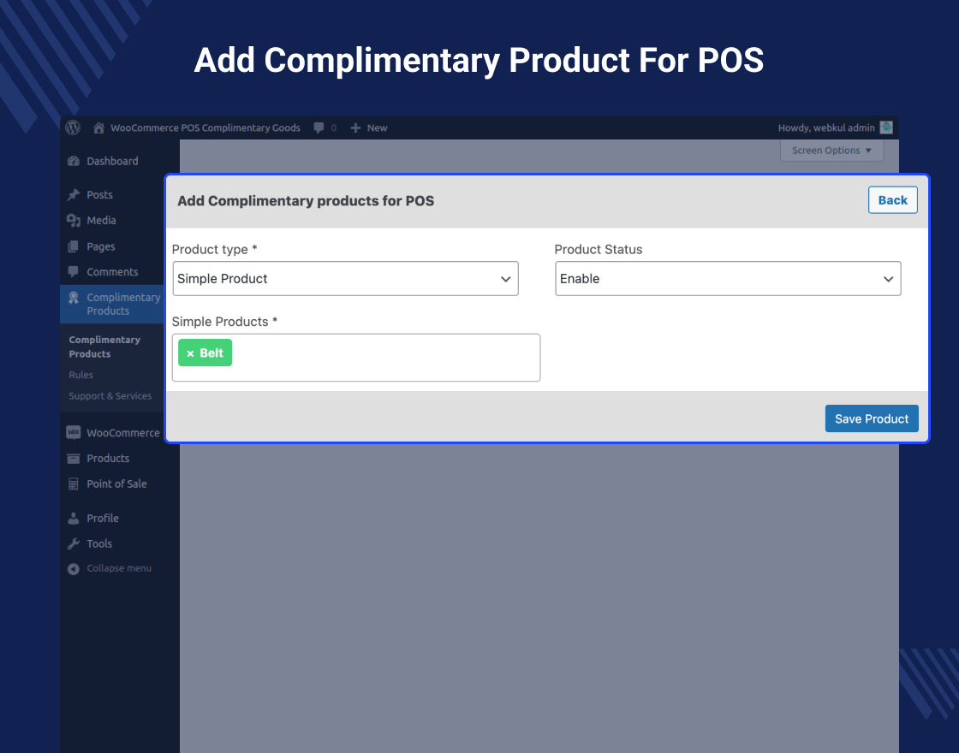This screenshot has height=753, width=959.
Task: Open the Product type dropdown
Action: click(345, 278)
